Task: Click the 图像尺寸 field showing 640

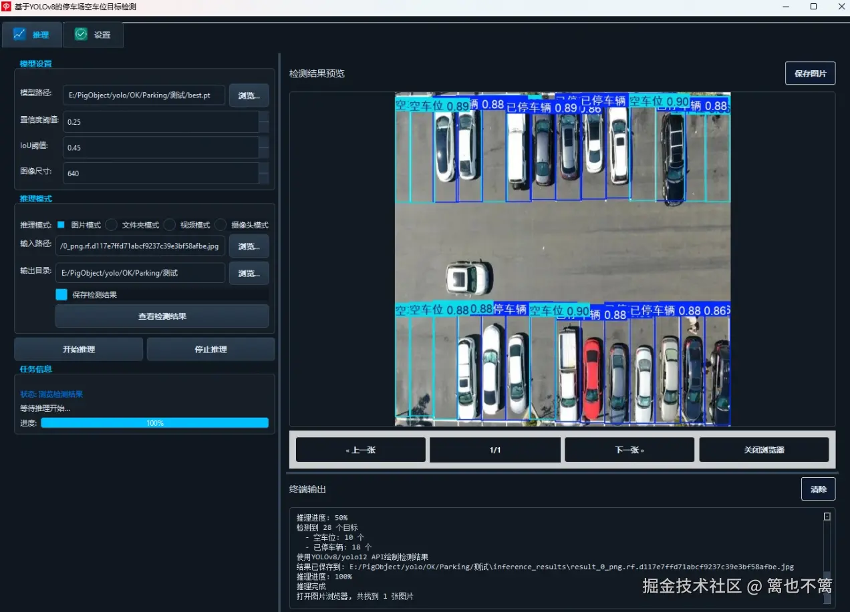Action: pos(160,173)
